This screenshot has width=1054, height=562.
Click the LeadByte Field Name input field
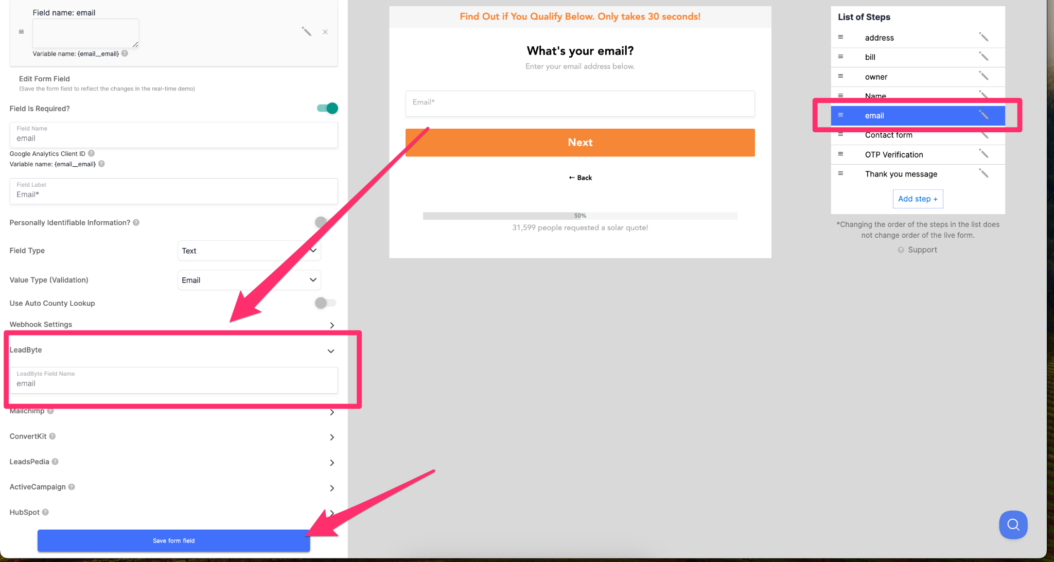(x=173, y=380)
